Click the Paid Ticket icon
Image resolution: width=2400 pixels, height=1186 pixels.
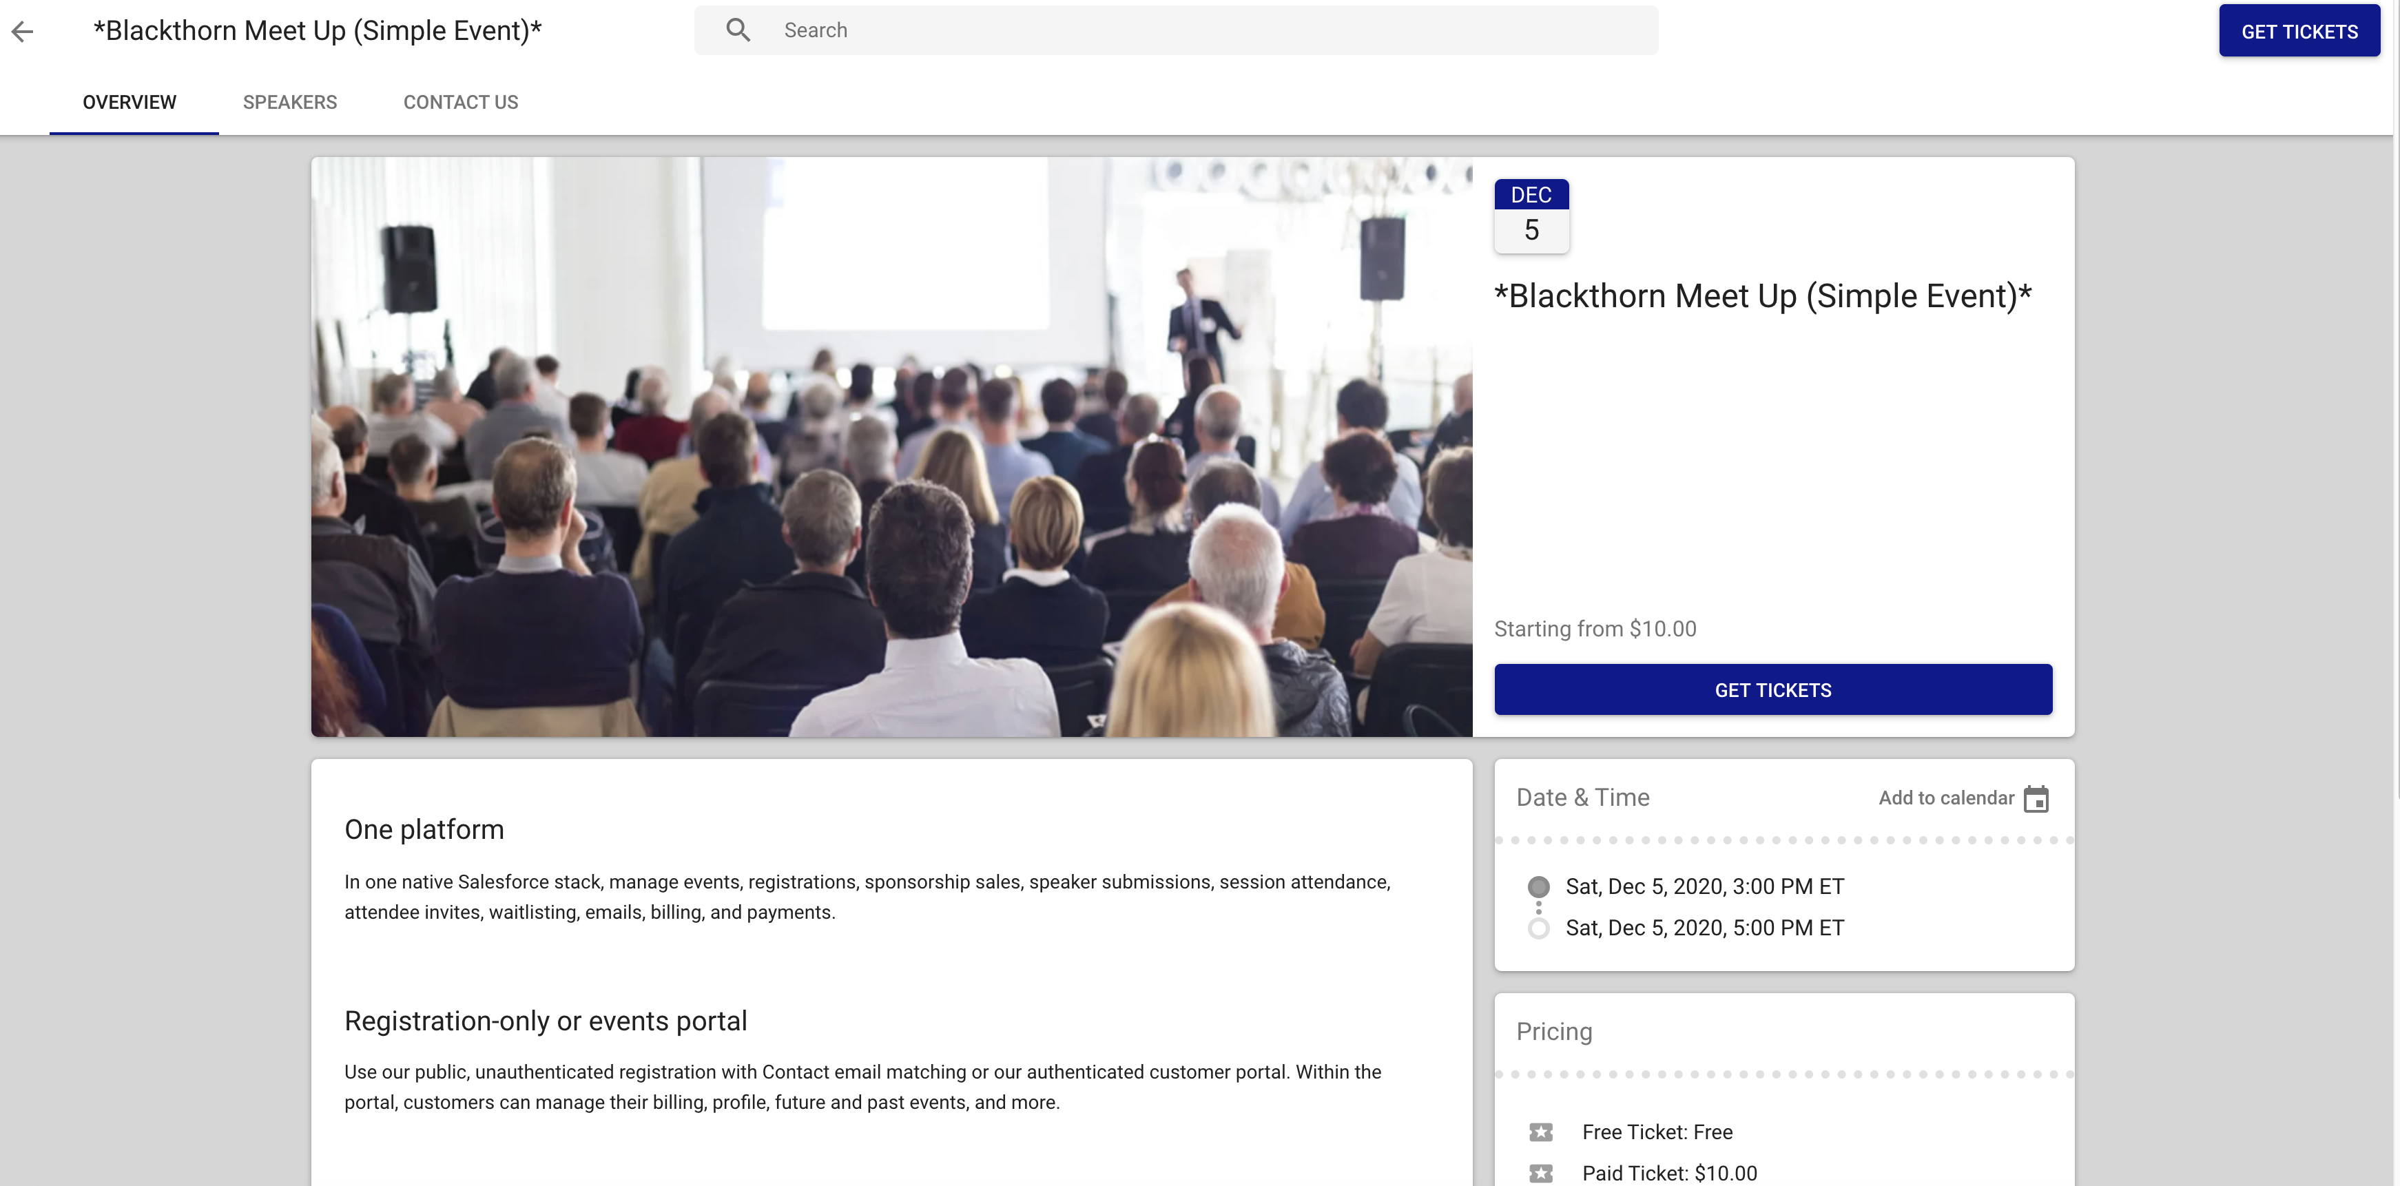1541,1173
